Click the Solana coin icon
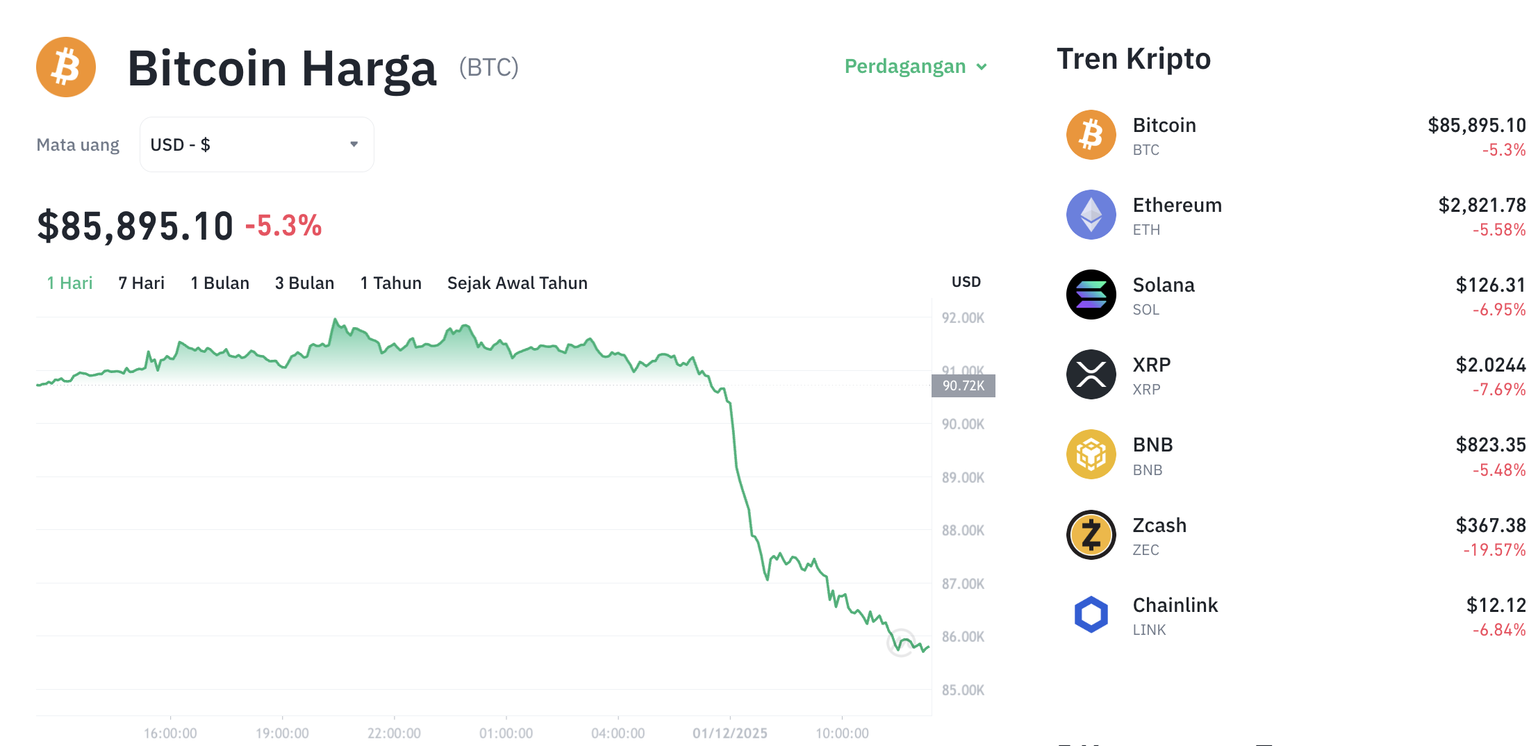Screen dimensions: 1538x746 [x=1091, y=295]
